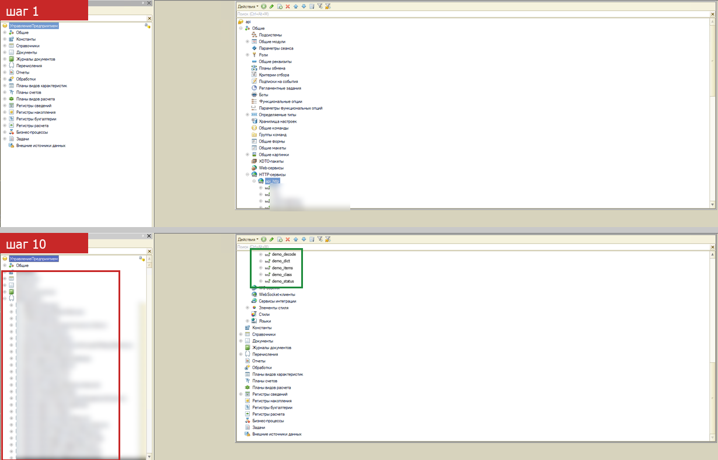Click the clock icon beside Регламентные задания
Image resolution: width=718 pixels, height=460 pixels.
pyautogui.click(x=254, y=88)
